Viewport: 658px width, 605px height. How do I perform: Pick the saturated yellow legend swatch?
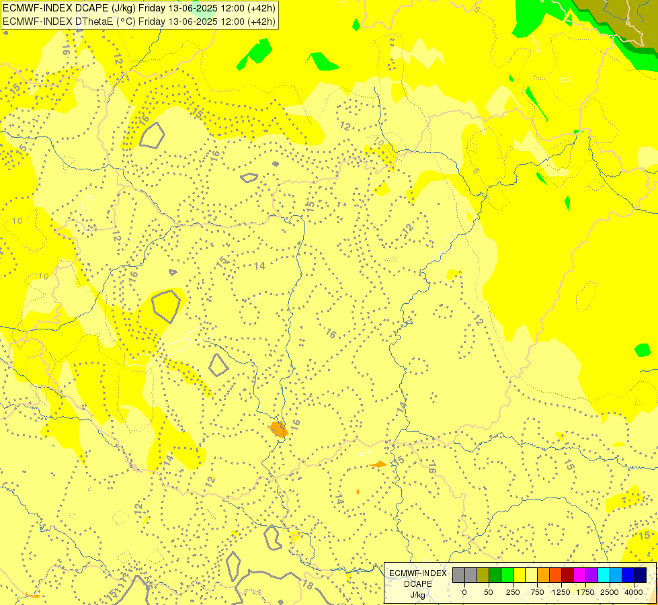click(519, 575)
